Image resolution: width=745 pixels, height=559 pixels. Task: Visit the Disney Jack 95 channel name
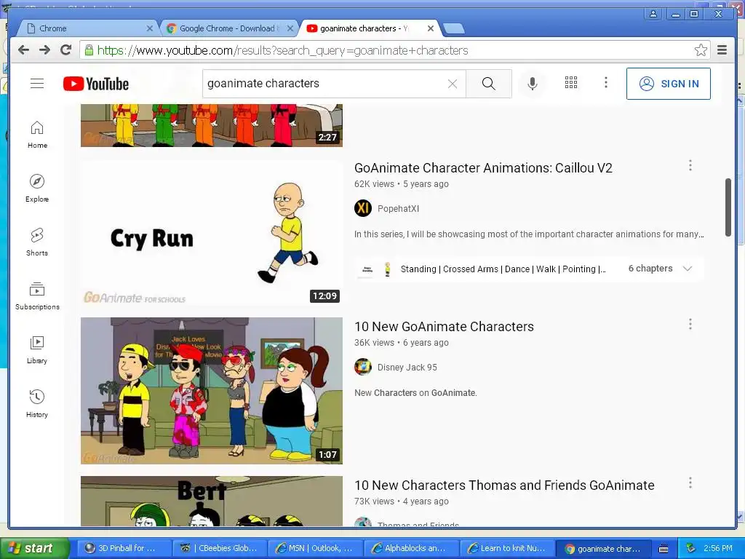[x=407, y=367]
